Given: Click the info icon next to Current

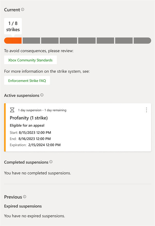Looking at the screenshot, I should click(23, 9).
